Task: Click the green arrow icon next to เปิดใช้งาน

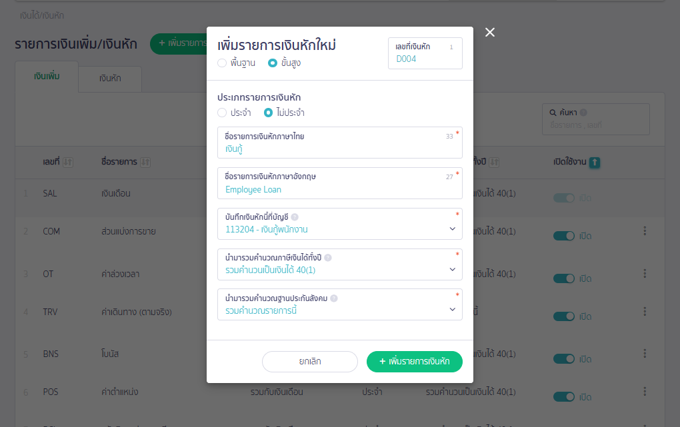Action: [x=594, y=162]
